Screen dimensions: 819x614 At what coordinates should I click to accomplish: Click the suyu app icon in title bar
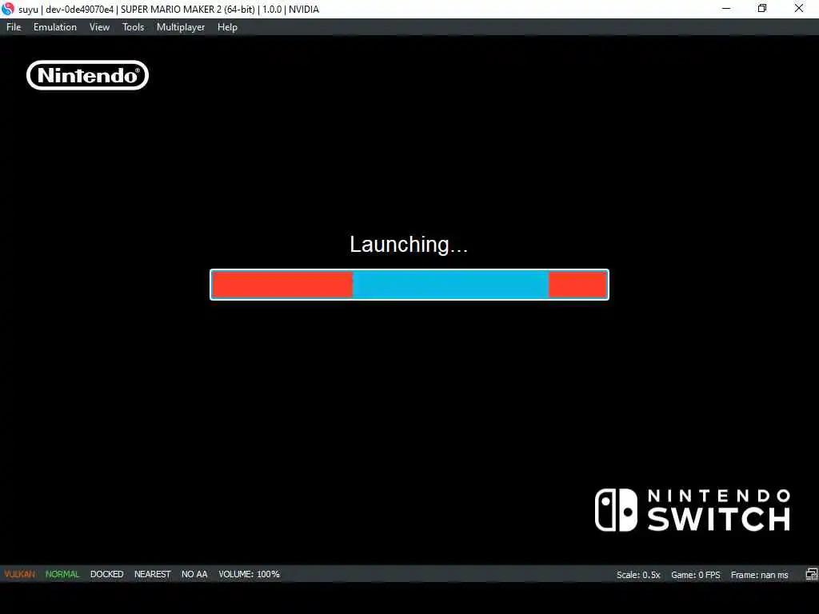click(x=7, y=9)
